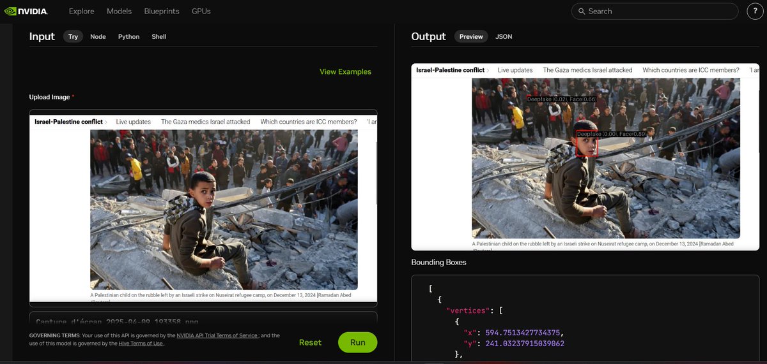
Task: Open the Explore menu
Action: [82, 11]
